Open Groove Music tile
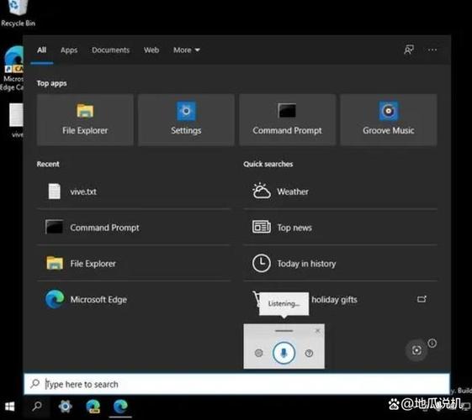The width and height of the screenshot is (472, 420). click(389, 120)
